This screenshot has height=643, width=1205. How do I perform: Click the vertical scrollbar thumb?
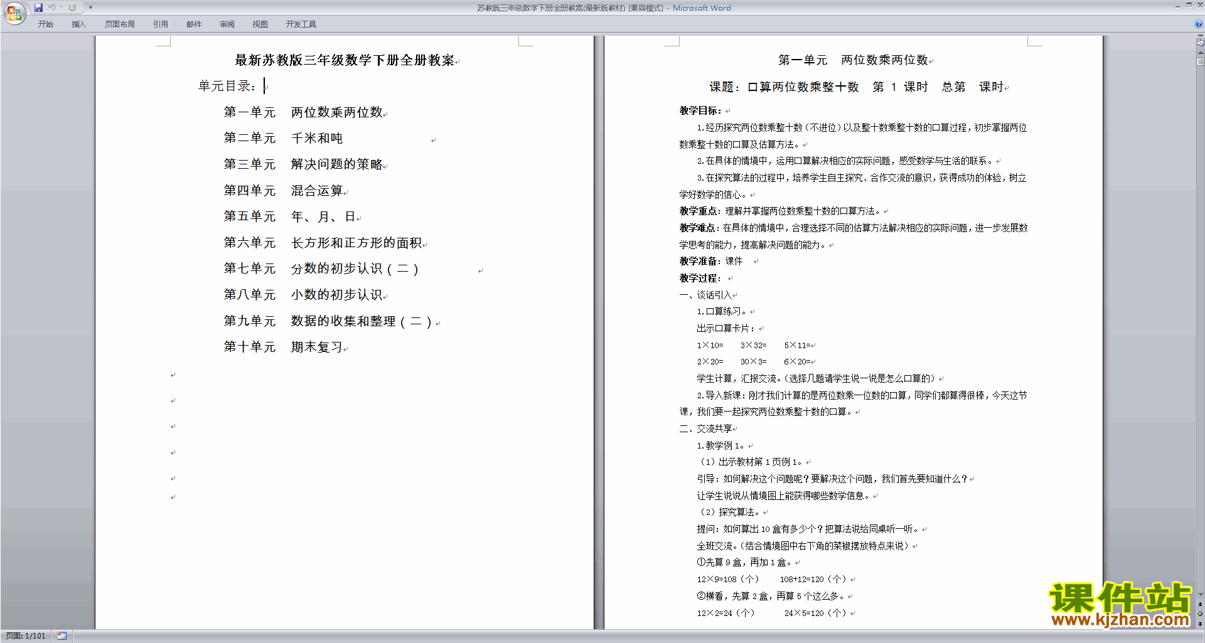pyautogui.click(x=1200, y=62)
